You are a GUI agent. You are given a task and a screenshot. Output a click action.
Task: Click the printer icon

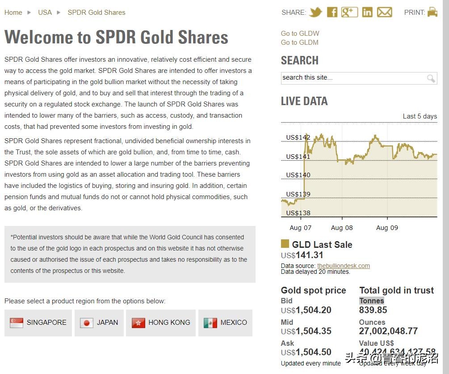432,12
